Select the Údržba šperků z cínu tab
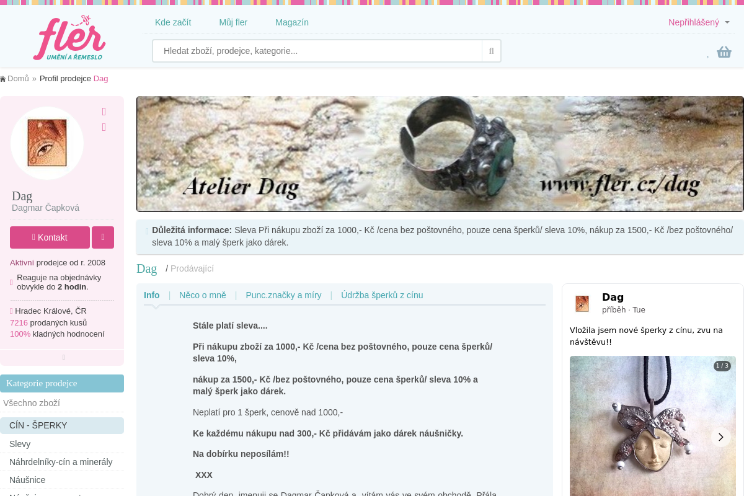744x496 pixels. (x=382, y=295)
